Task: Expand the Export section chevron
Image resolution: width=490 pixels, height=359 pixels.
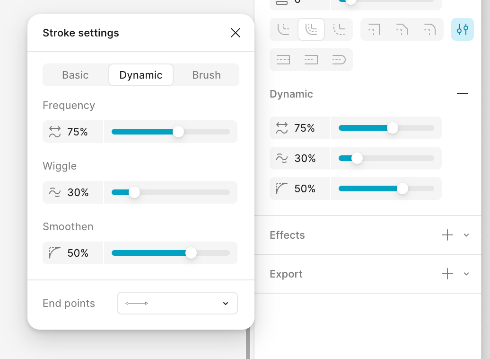Action: tap(466, 274)
